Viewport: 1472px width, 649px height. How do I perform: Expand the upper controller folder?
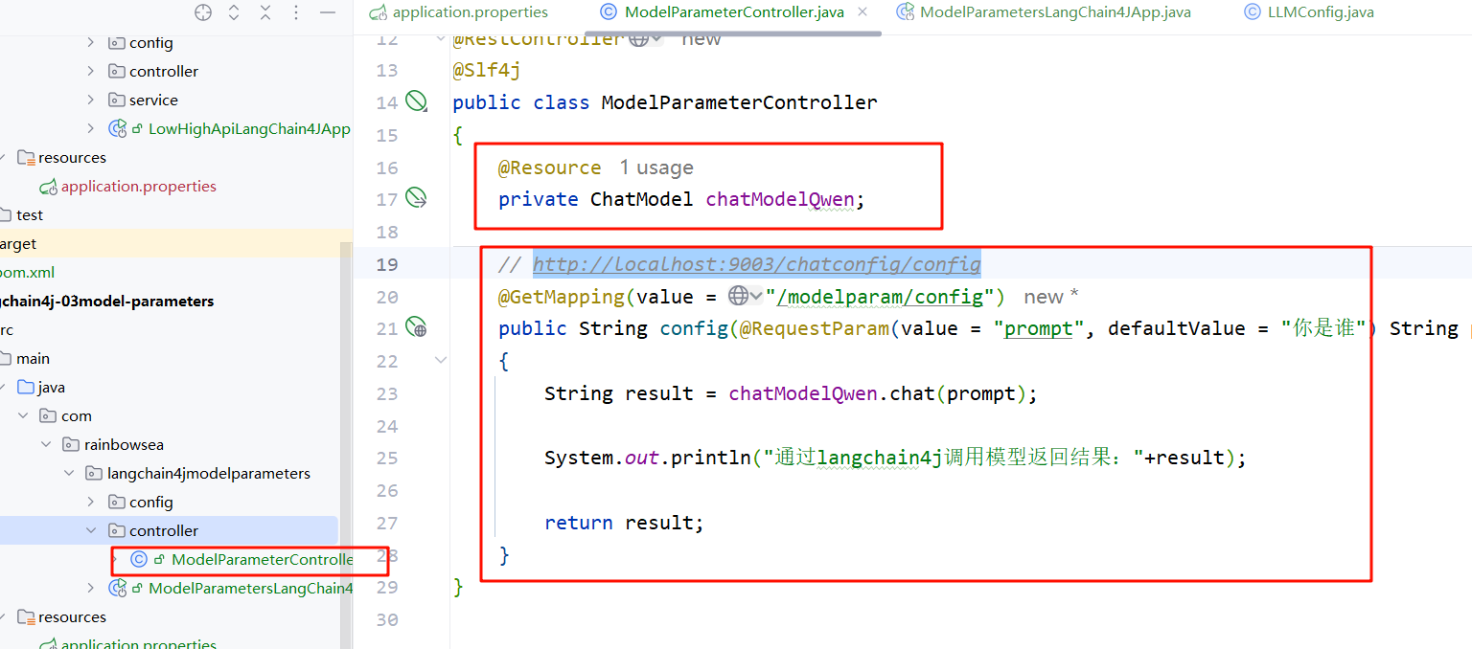click(x=91, y=71)
